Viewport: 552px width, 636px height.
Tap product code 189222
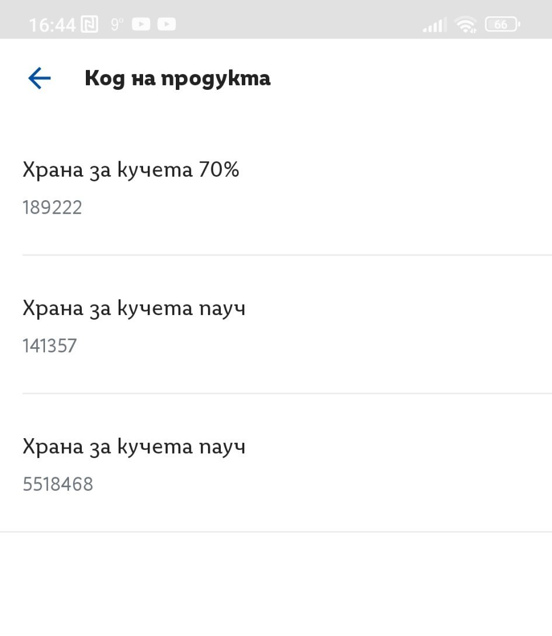[53, 208]
